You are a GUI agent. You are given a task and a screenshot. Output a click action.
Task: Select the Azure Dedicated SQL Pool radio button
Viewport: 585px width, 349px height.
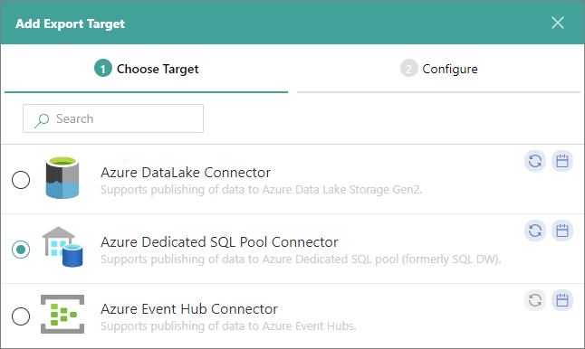tap(21, 250)
